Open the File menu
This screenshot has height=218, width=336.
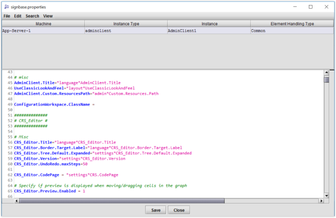pos(7,16)
